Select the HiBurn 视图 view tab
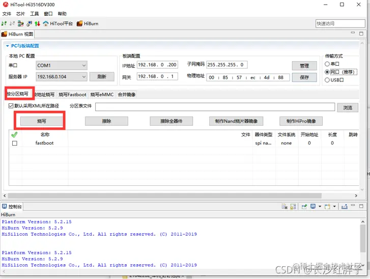Screen dimensions: 370x279 17,34
